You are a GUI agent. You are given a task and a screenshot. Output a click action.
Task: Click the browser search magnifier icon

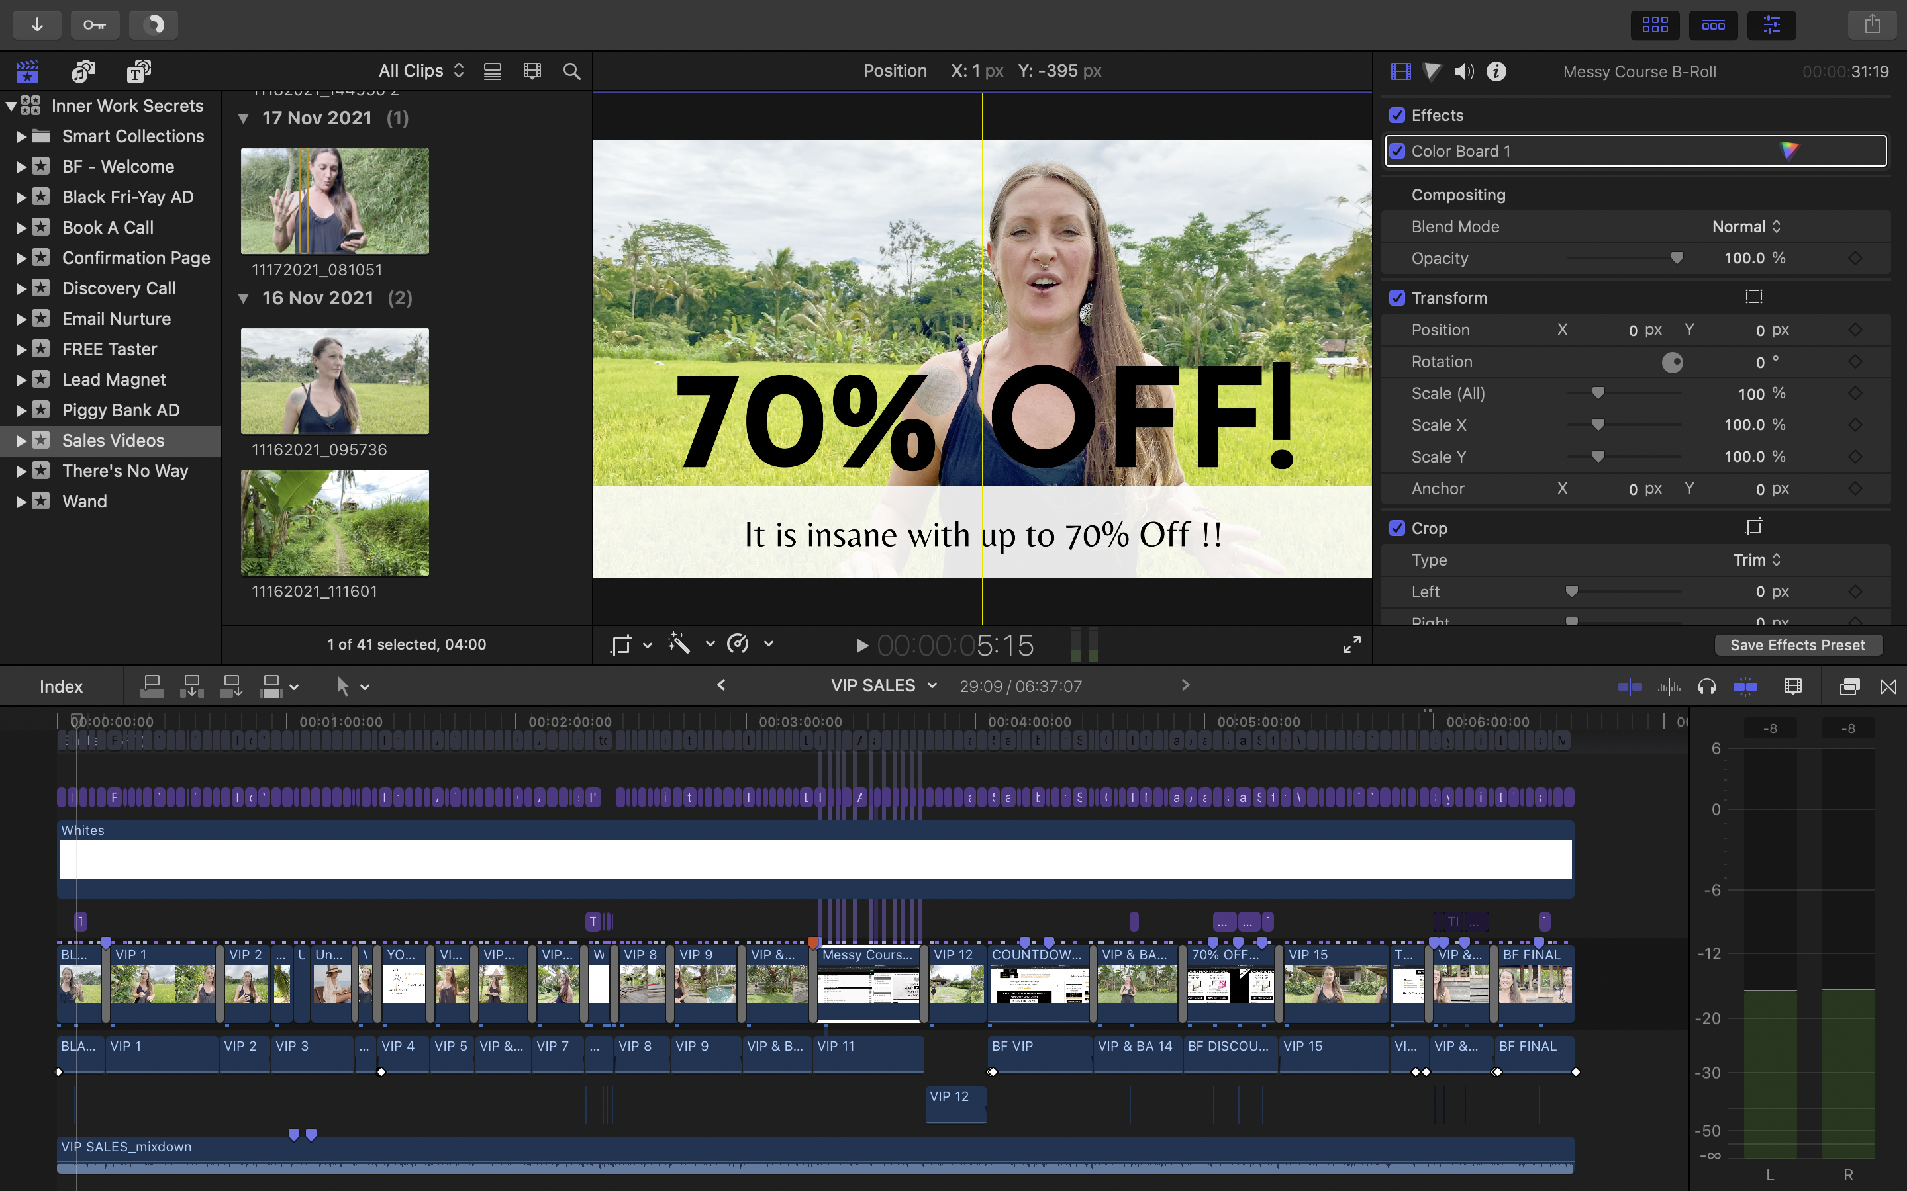point(571,71)
